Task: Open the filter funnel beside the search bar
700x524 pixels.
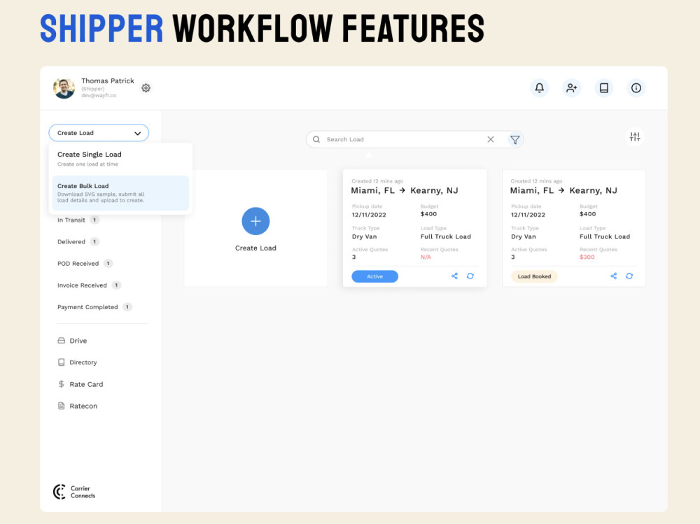Action: click(x=515, y=139)
